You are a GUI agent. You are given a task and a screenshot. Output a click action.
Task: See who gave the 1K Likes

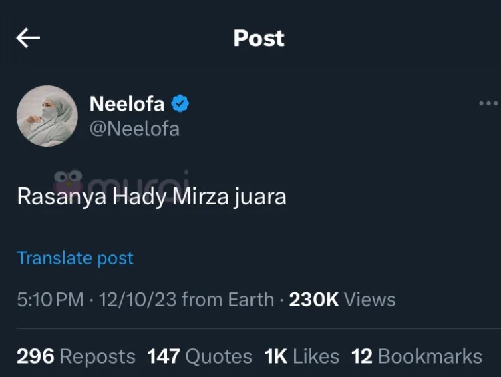point(301,356)
